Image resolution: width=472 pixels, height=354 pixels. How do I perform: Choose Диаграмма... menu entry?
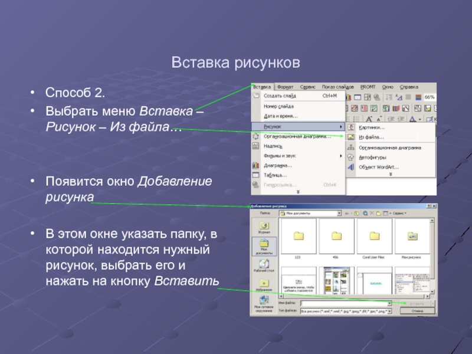[299, 165]
